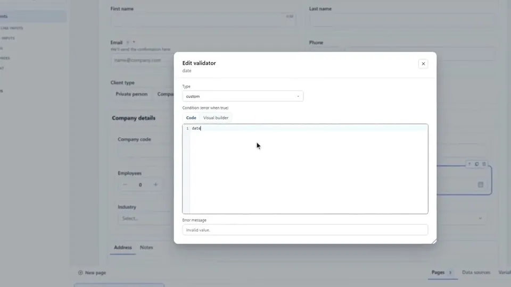511x287 pixels.
Task: Open the Notes tab in the form
Action: click(x=146, y=247)
